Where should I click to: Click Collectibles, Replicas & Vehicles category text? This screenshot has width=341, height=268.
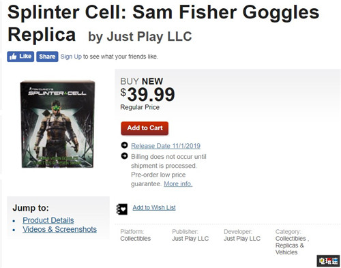point(292,245)
